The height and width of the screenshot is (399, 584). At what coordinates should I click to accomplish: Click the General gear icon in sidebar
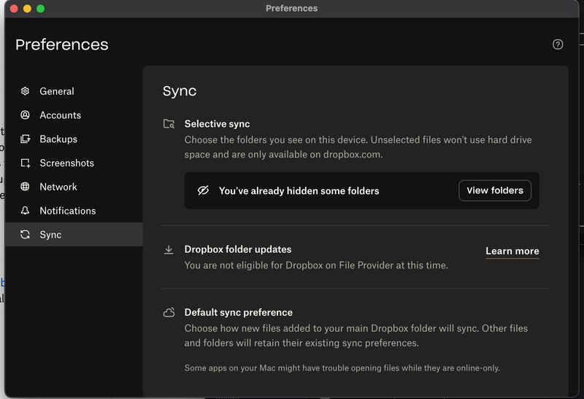point(25,91)
